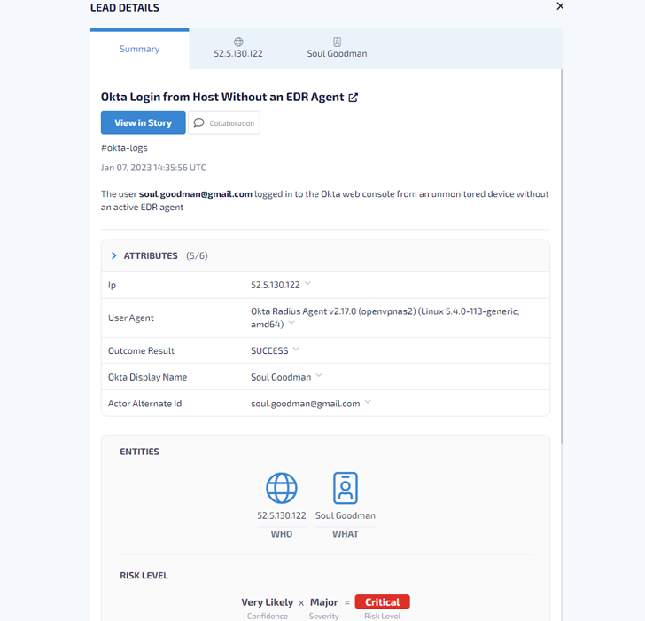The height and width of the screenshot is (621, 645).
Task: Click the #okta-logs tag
Action: tap(124, 148)
